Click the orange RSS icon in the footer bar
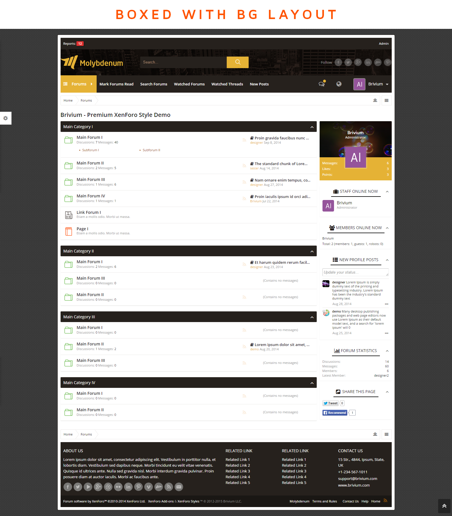The width and height of the screenshot is (452, 516). click(385, 501)
